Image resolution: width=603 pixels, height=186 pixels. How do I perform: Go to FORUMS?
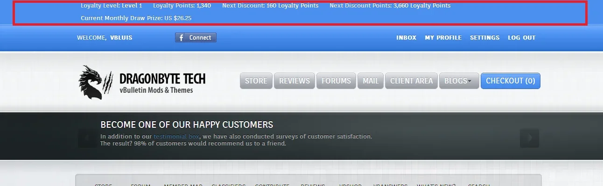coord(336,81)
